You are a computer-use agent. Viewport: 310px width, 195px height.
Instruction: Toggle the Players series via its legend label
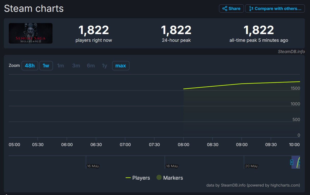click(141, 178)
